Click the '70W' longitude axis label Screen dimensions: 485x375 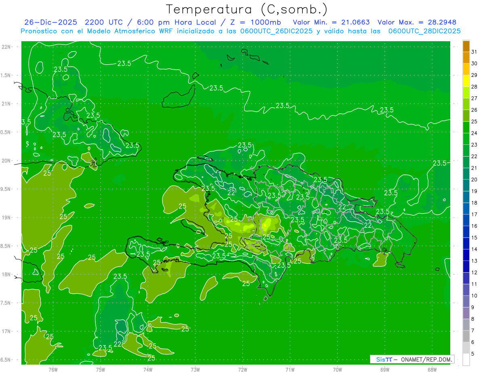[x=337, y=370]
